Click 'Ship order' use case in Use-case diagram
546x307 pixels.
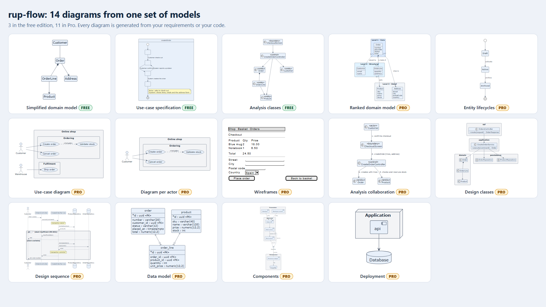click(x=49, y=169)
